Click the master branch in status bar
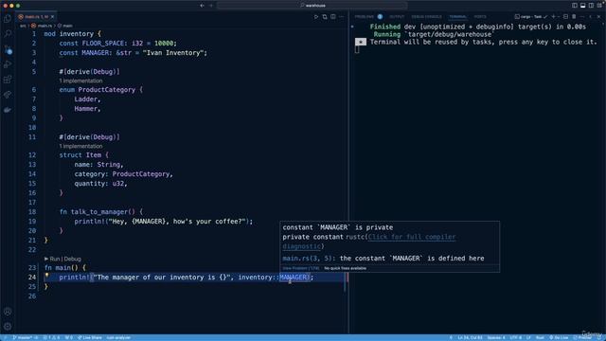 click(26, 337)
